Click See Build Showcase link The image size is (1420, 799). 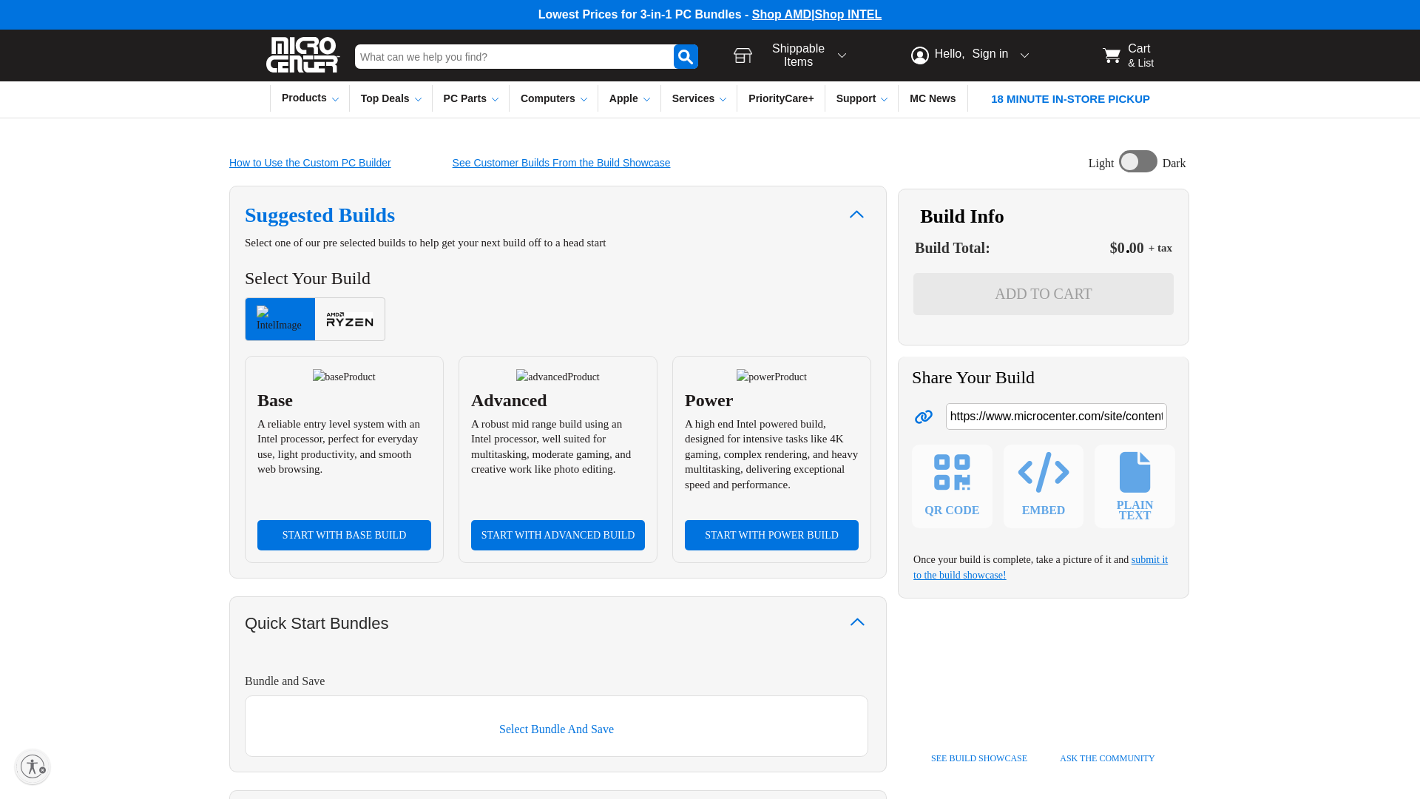[x=978, y=758]
